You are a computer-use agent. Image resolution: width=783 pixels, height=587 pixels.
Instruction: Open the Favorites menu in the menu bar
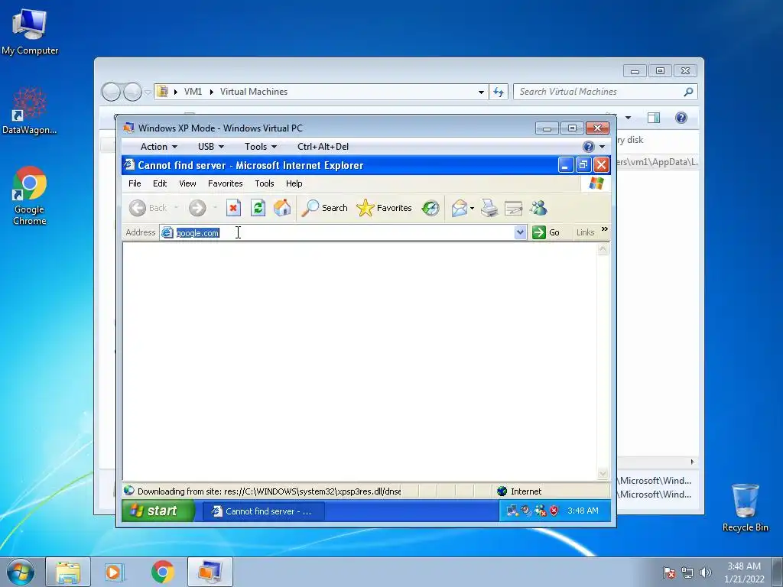pos(226,183)
